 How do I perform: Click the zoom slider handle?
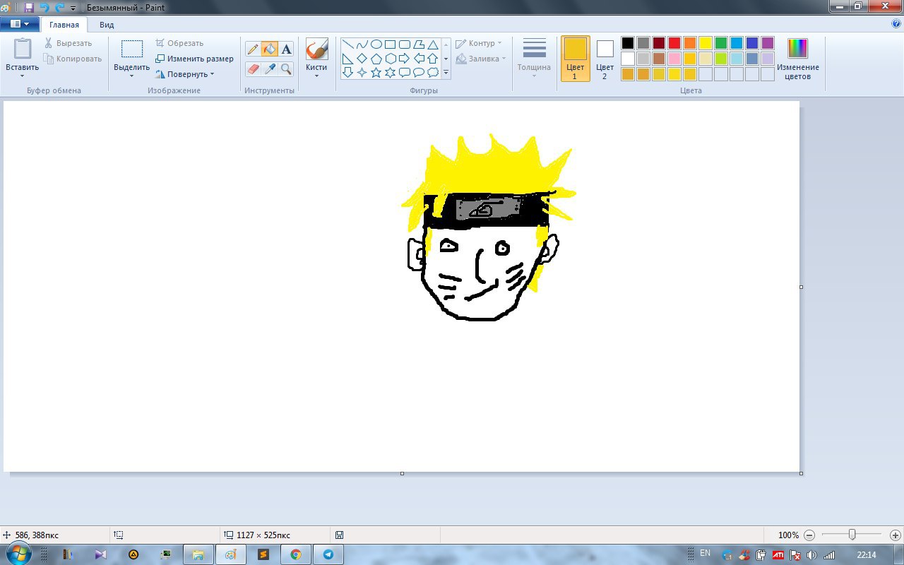coord(852,535)
